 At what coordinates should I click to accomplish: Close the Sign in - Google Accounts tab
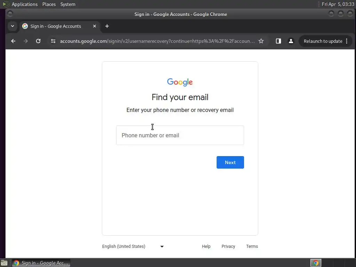tap(95, 26)
